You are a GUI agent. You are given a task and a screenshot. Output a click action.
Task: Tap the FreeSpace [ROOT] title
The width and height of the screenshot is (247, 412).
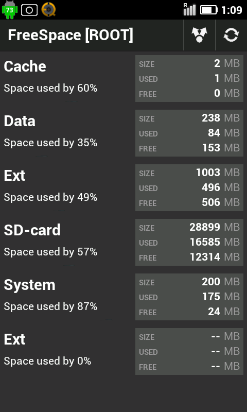point(70,35)
